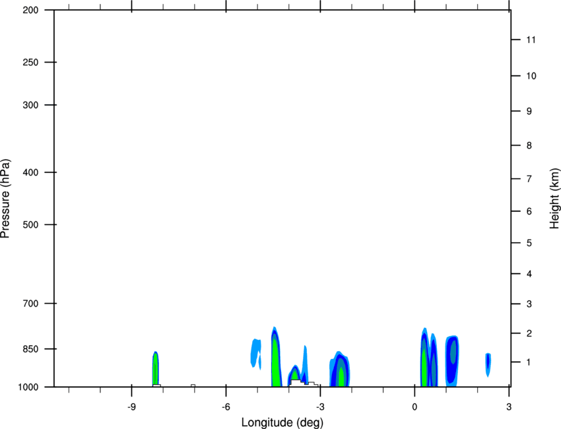Image resolution: width=561 pixels, height=429 pixels.
Task: Click the contour blob near longitude -2.4
Action: 339,369
